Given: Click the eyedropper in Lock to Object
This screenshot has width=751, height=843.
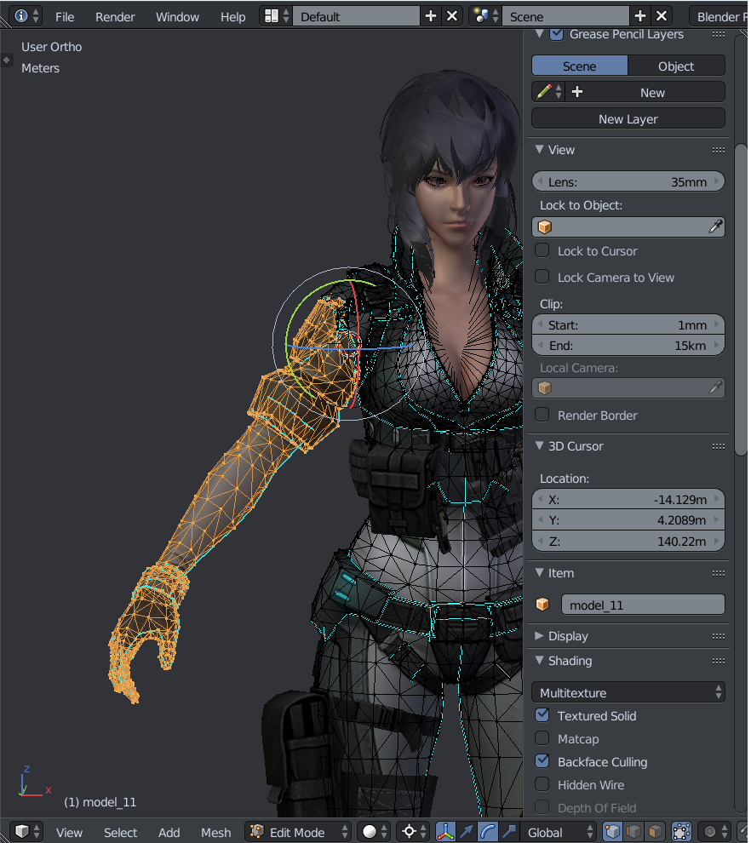Looking at the screenshot, I should coord(715,227).
